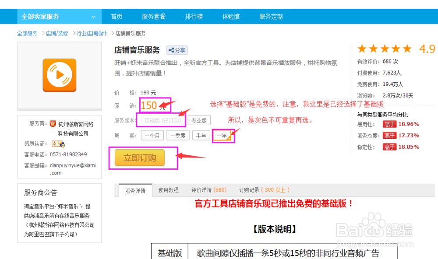The width and height of the screenshot is (438, 259).
Task: Click the red headline 官方工具店铺音乐现已推出免费的基础版
Action: [274, 203]
